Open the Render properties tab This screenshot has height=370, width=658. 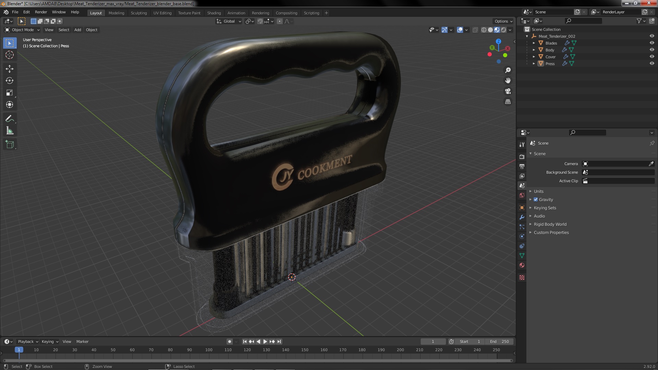[x=522, y=157]
